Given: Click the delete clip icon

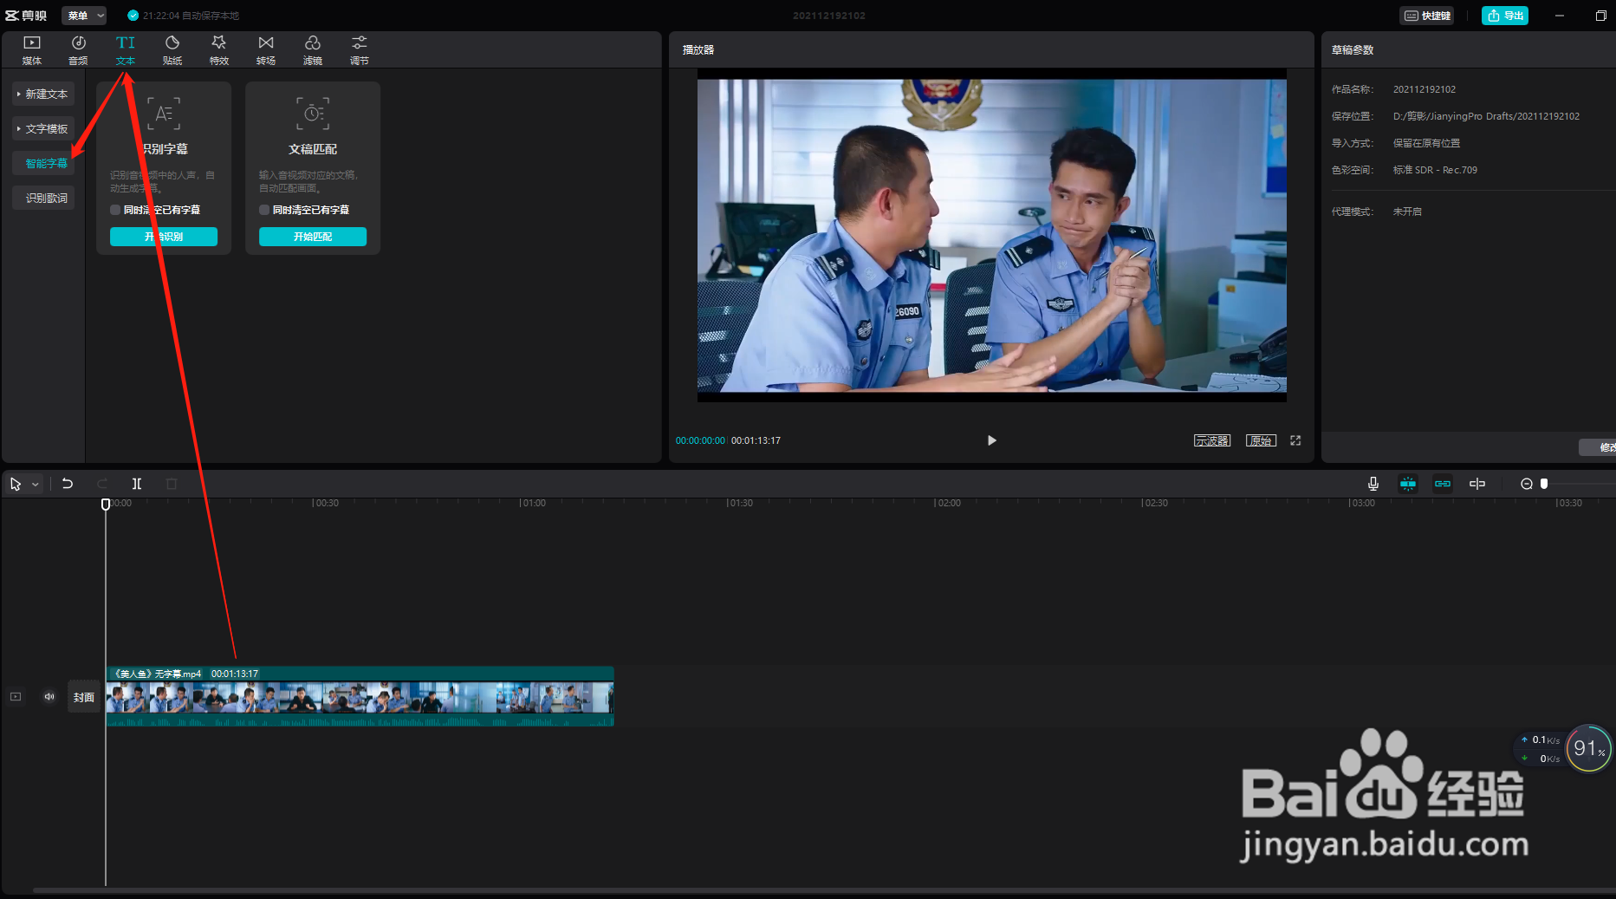Looking at the screenshot, I should pos(172,484).
